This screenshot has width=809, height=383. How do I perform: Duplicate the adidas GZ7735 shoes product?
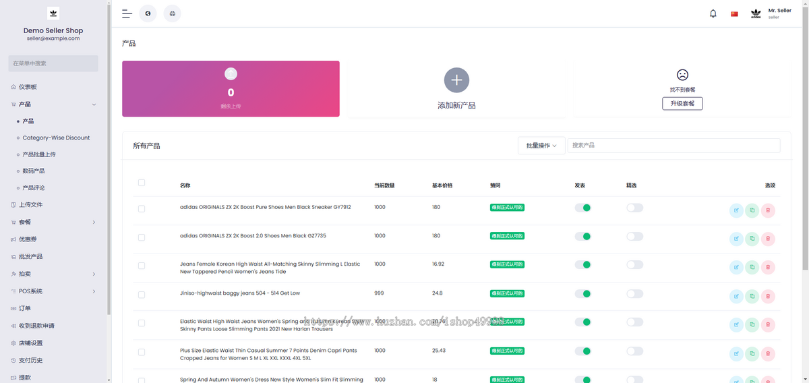752,239
